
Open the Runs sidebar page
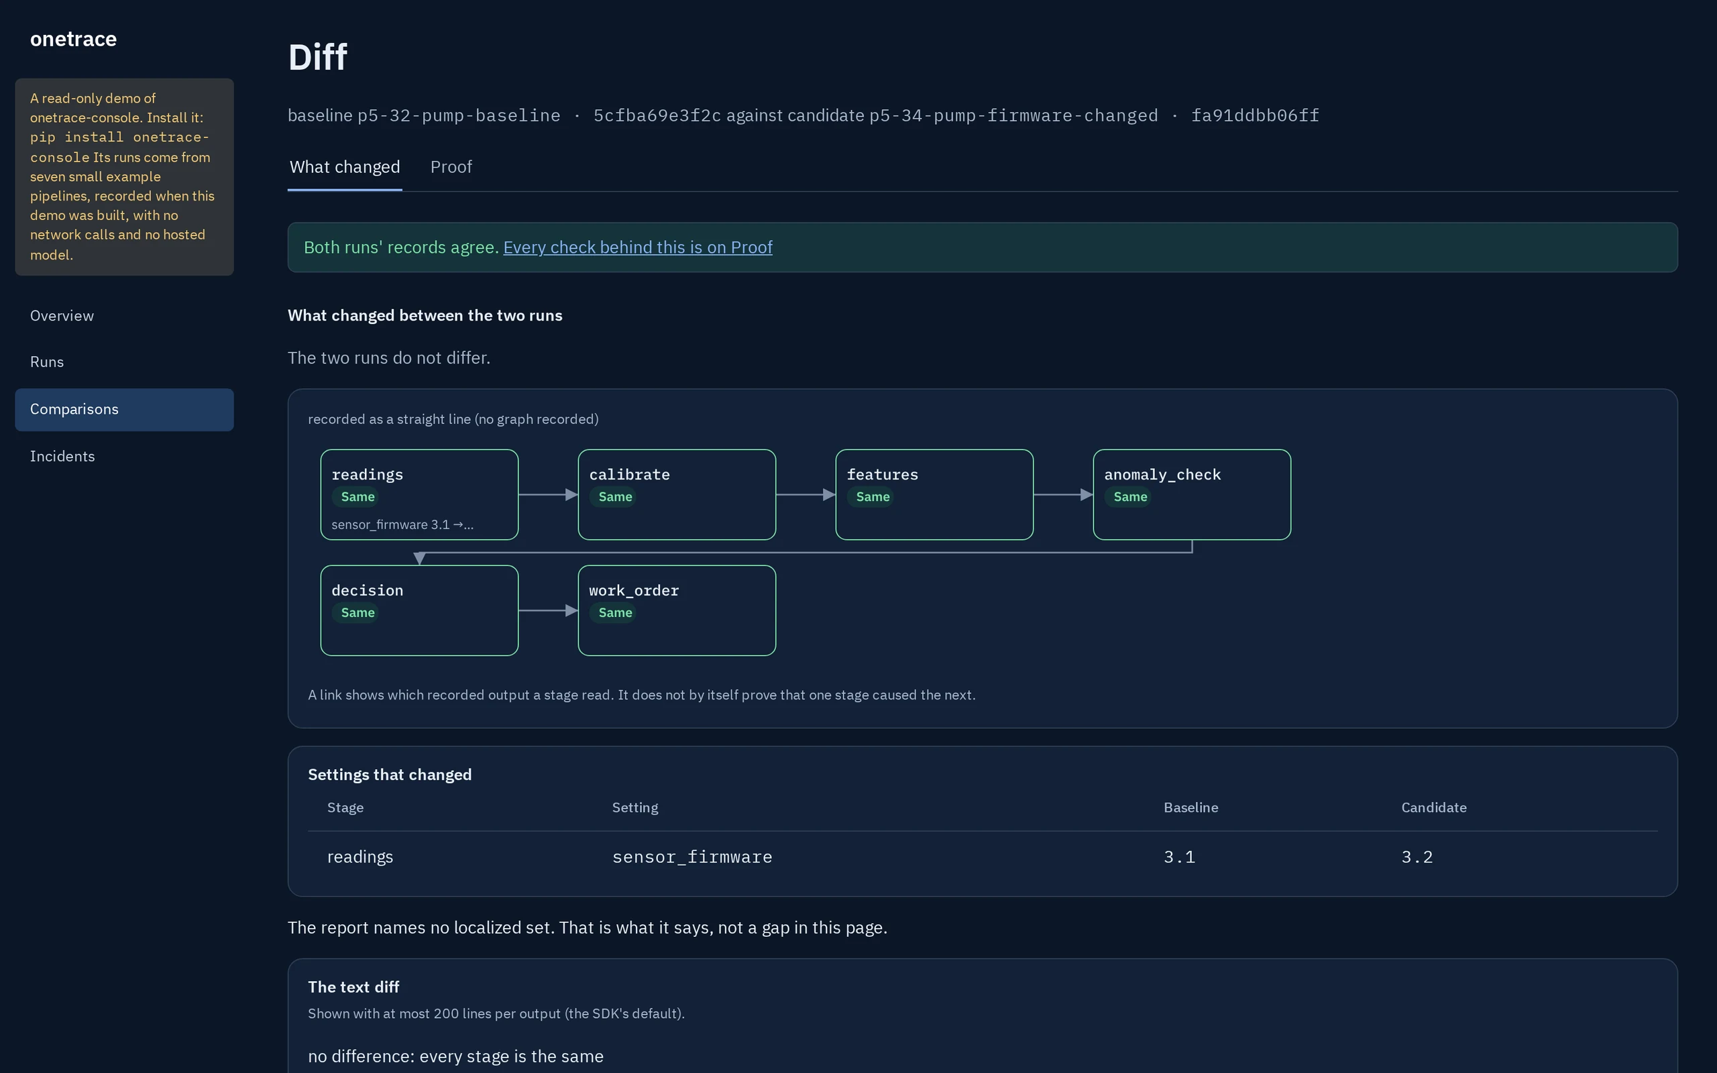coord(124,362)
